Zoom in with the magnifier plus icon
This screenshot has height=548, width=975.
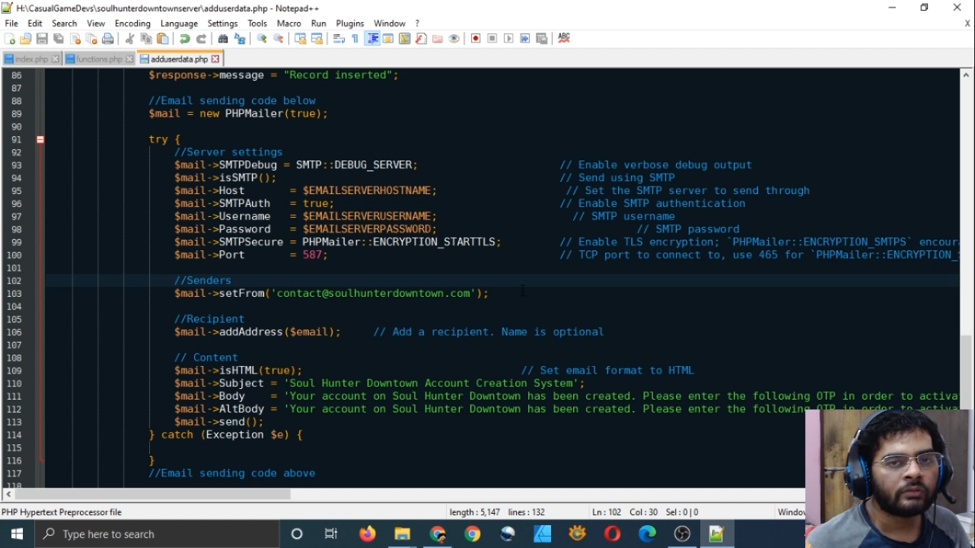(x=262, y=39)
